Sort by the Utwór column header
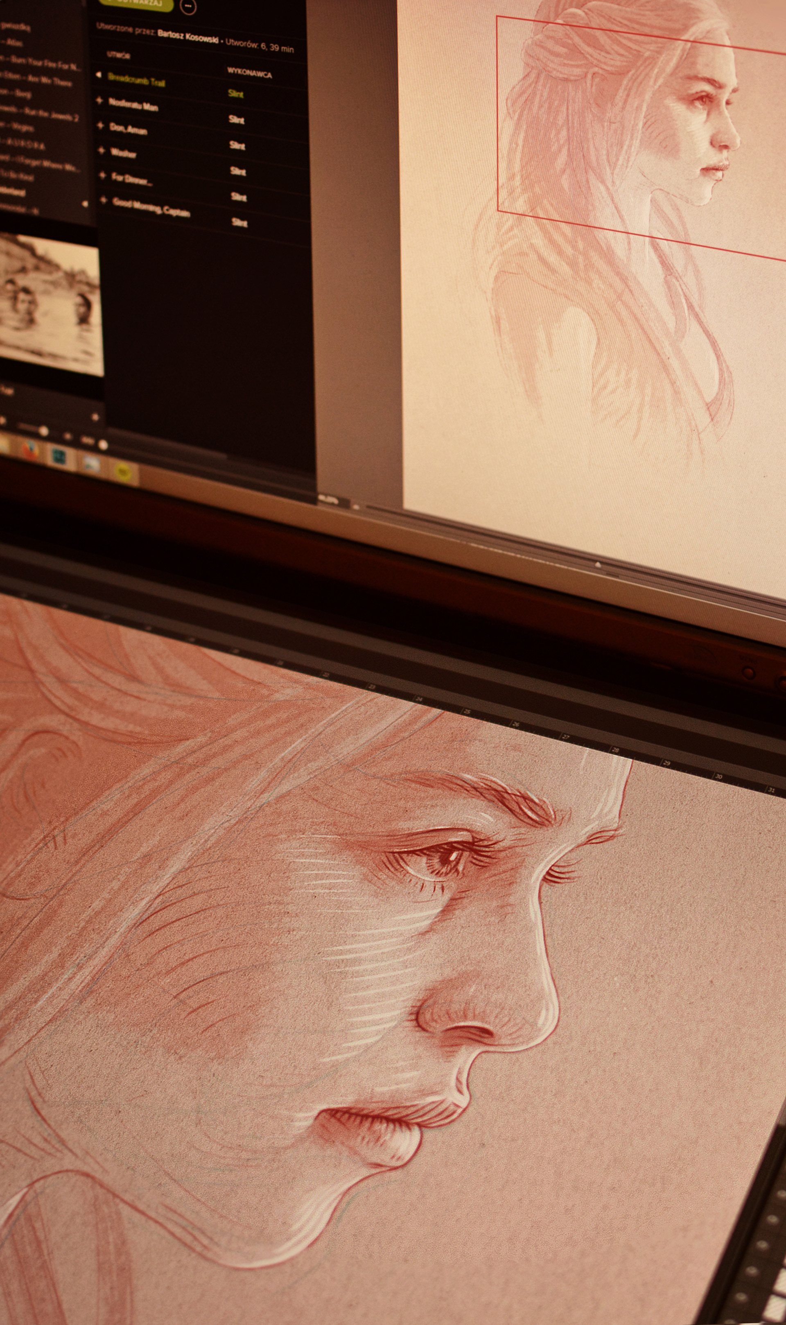Screen dimensions: 786x1325 point(118,54)
